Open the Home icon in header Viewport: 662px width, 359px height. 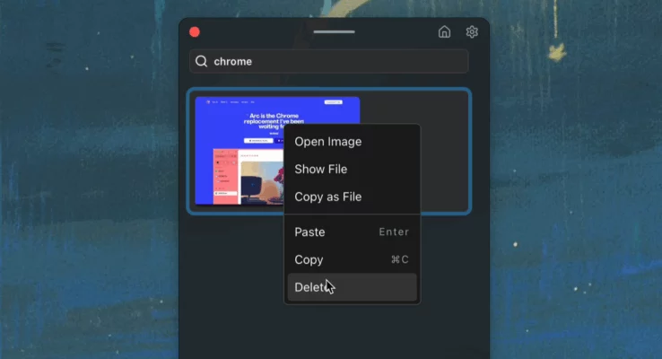(x=444, y=32)
